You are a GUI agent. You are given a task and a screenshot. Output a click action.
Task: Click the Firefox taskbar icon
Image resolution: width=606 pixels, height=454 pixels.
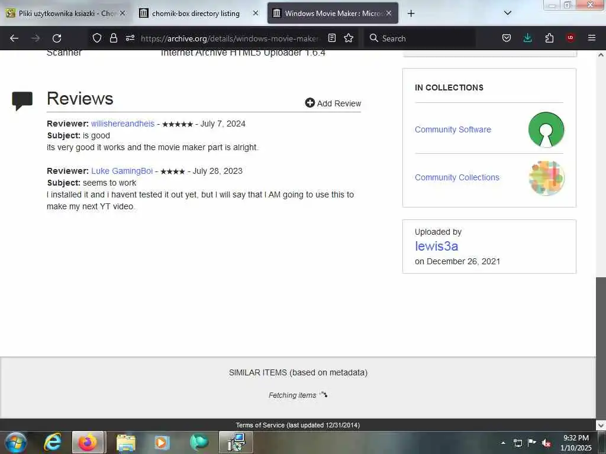(x=88, y=442)
